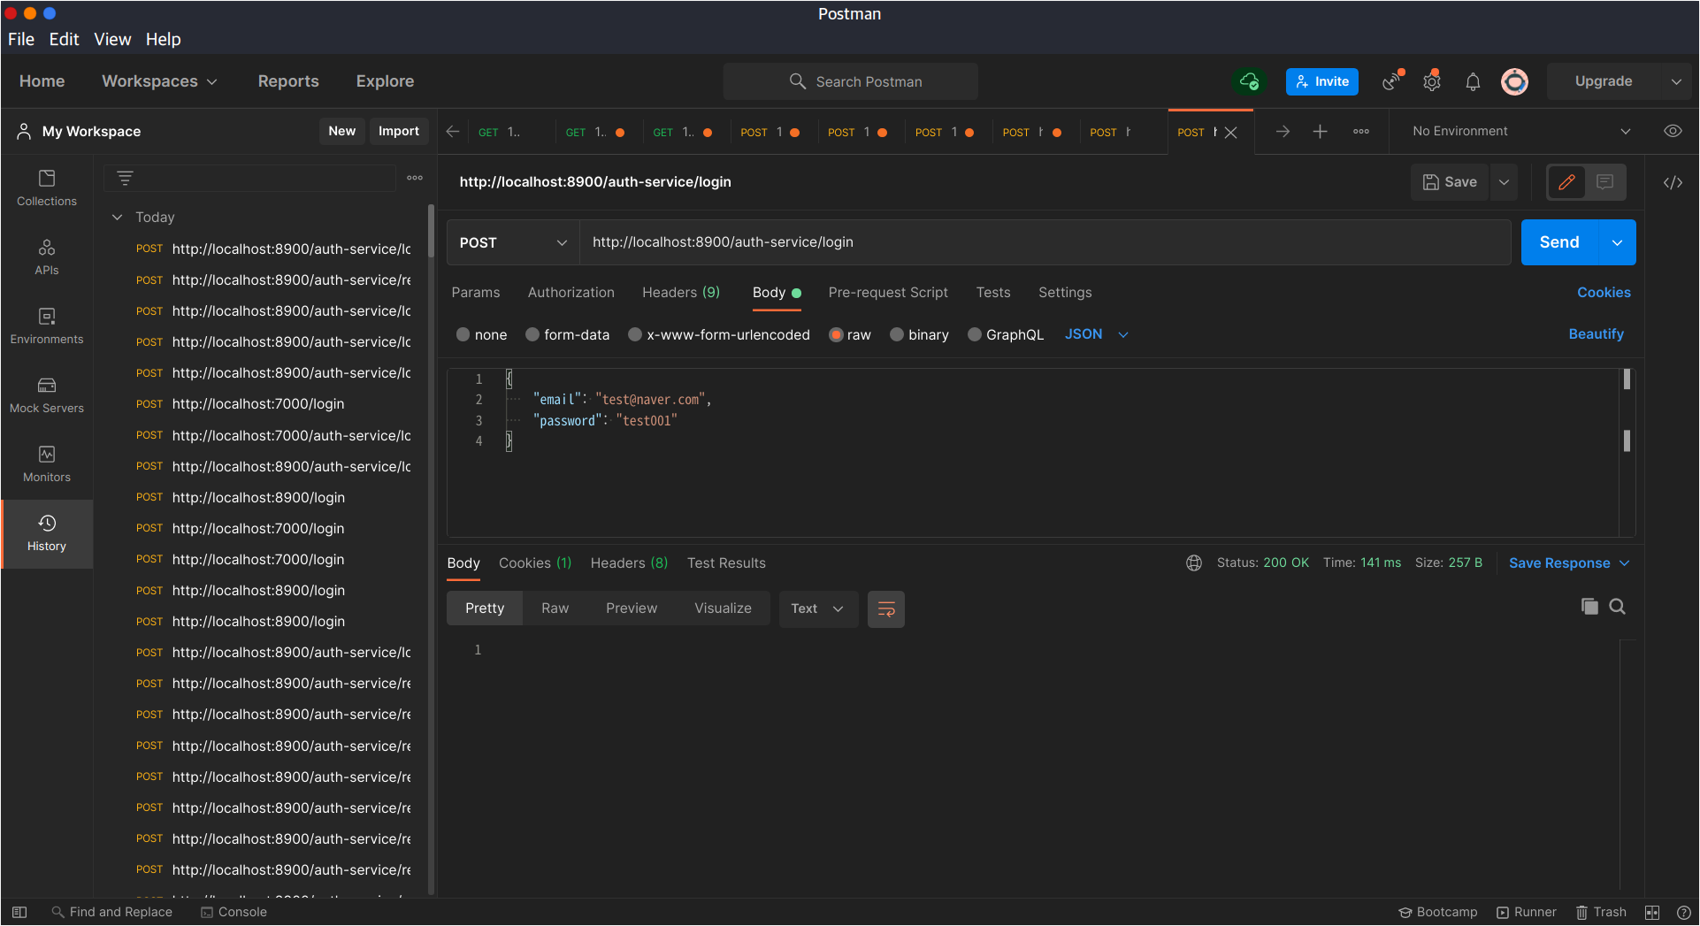The image size is (1700, 926).
Task: Switch to response Headers tab
Action: (x=629, y=563)
